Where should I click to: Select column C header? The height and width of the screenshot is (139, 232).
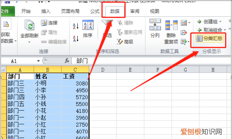pyautogui.click(x=75, y=70)
